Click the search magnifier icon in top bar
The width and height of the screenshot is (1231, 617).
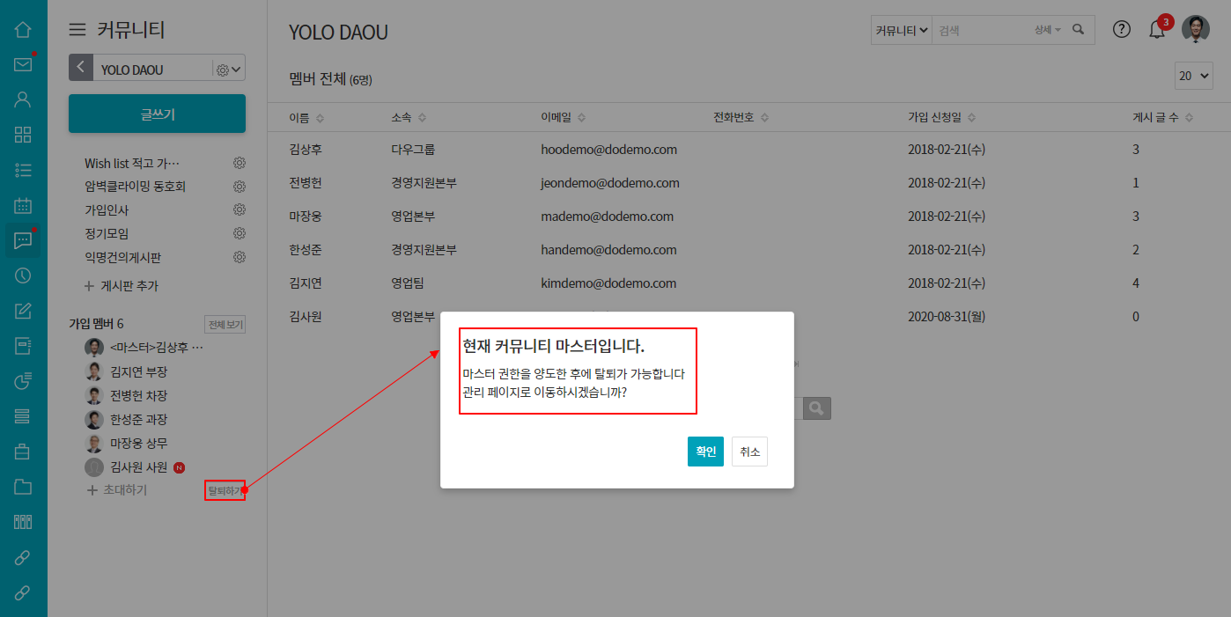pyautogui.click(x=1079, y=29)
